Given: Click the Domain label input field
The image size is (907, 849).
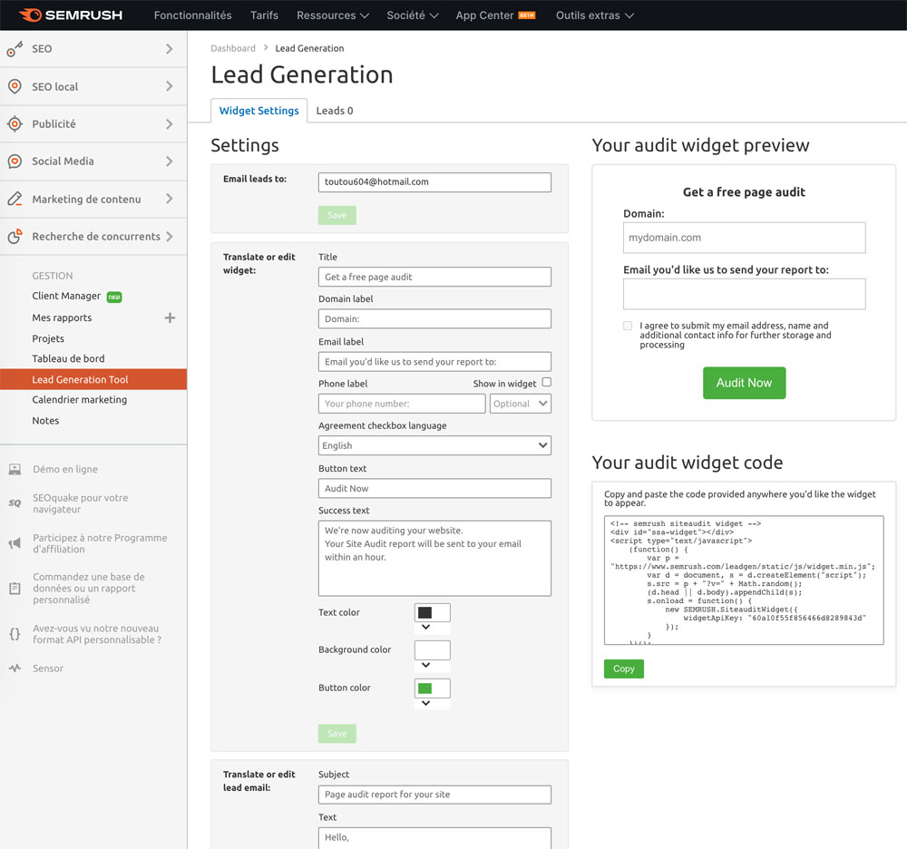Looking at the screenshot, I should point(434,318).
